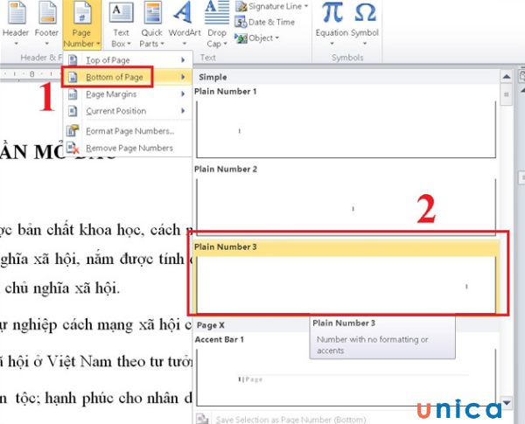
Task: Click the gallery scrollbar thumb
Action: coord(507,95)
